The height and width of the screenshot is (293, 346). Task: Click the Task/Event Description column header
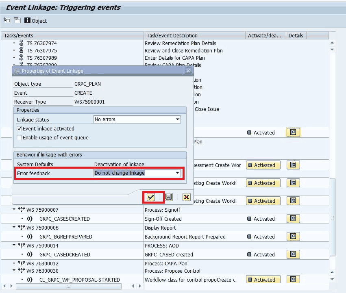[x=194, y=35]
